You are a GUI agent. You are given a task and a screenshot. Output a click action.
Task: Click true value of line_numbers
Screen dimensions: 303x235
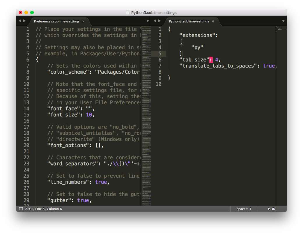(101, 182)
